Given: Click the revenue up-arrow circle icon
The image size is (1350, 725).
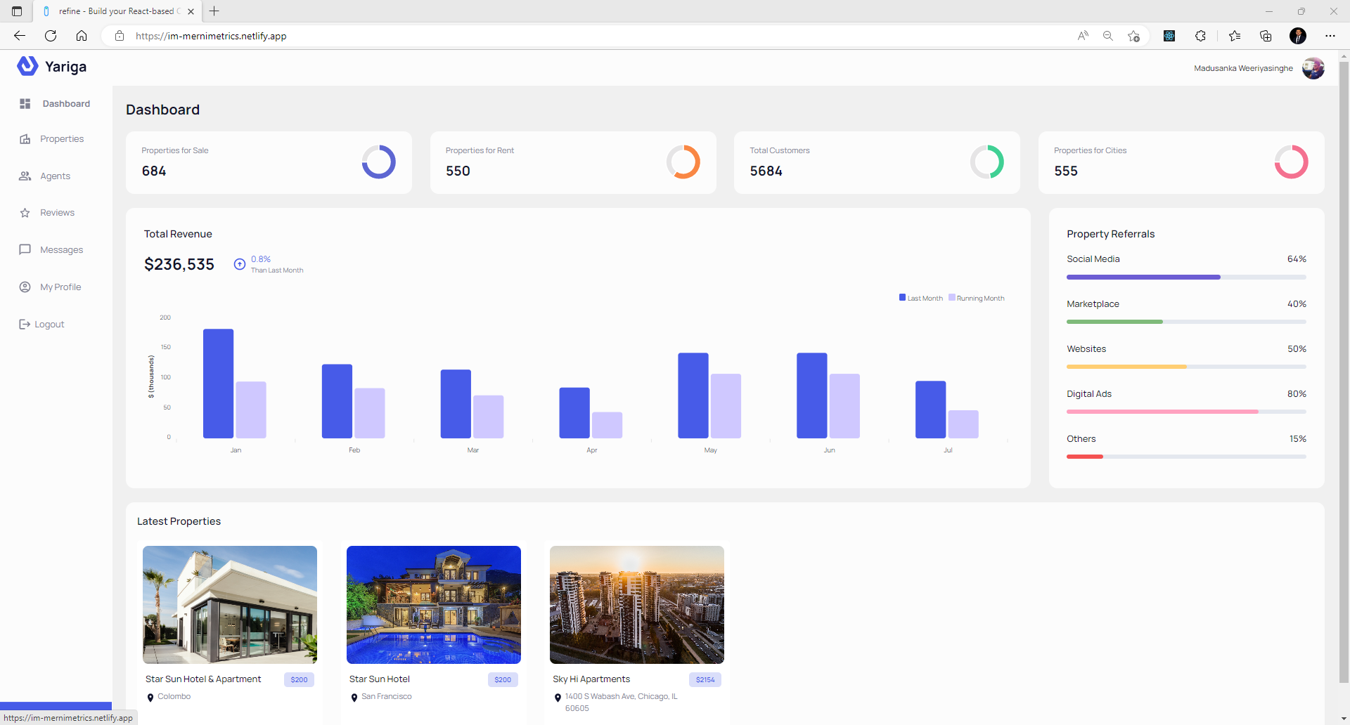Looking at the screenshot, I should [x=240, y=264].
